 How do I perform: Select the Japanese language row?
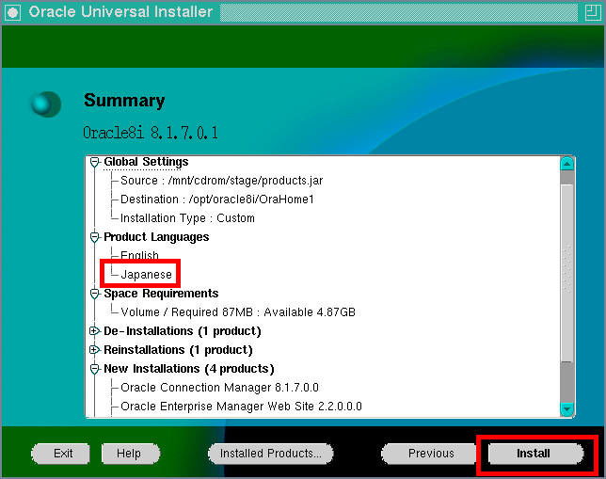coord(146,275)
